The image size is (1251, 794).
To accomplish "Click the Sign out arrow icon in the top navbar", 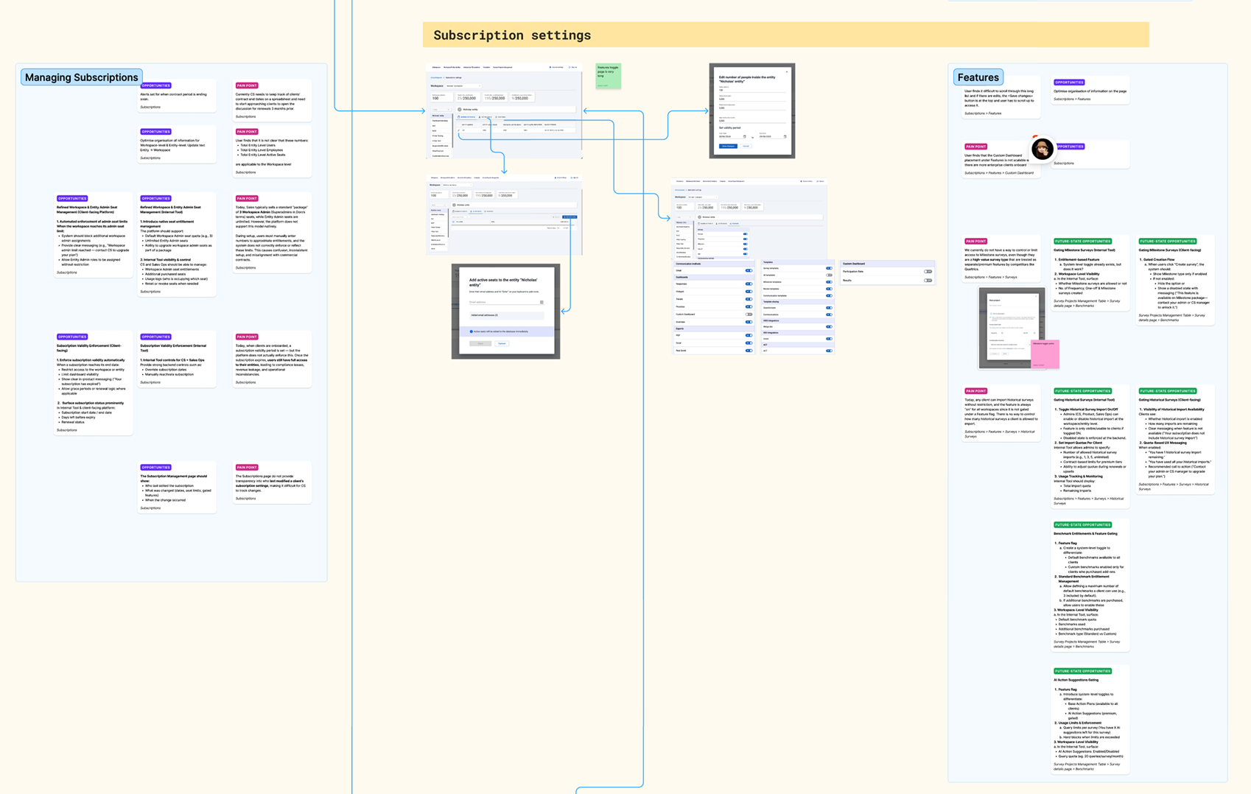I will 570,67.
